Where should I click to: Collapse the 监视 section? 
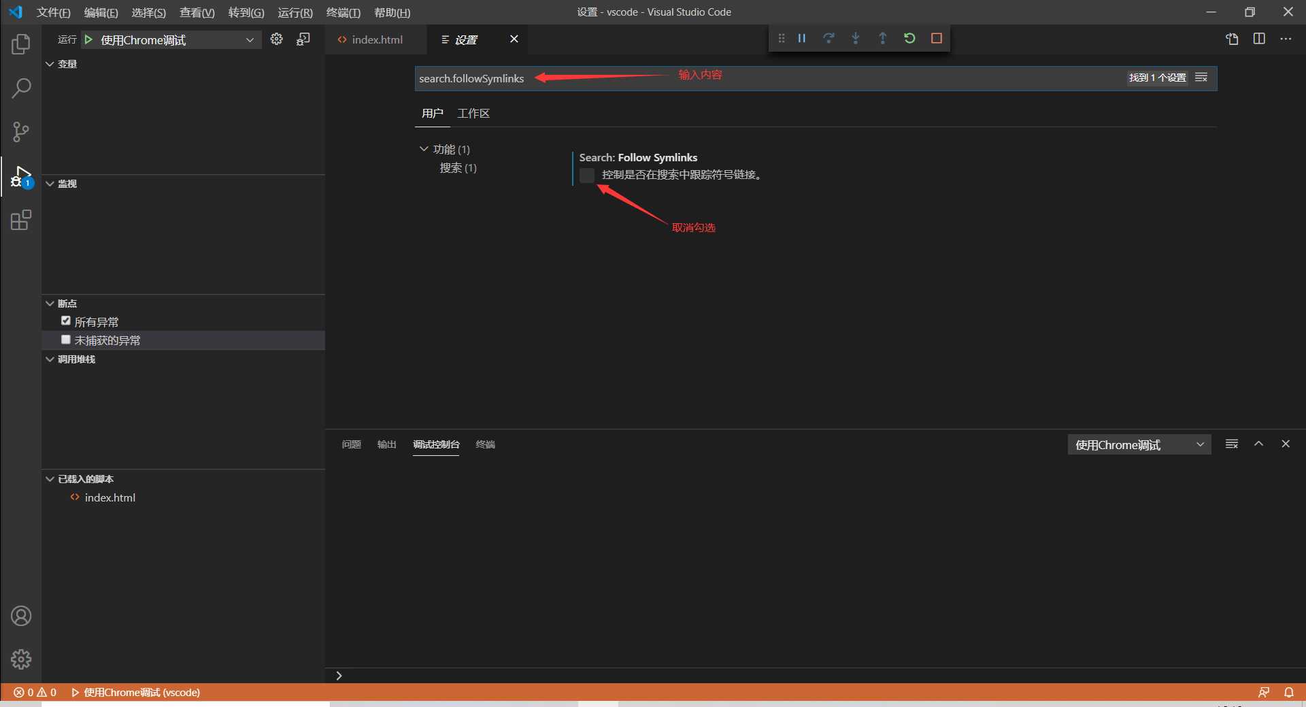coord(50,184)
